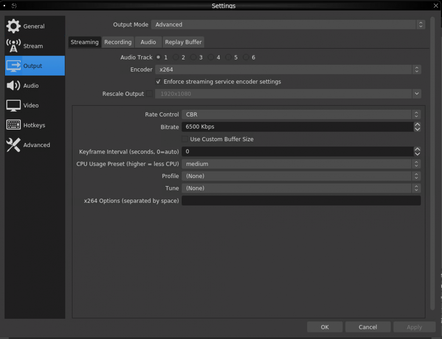Open the Hotkeys settings section
Image resolution: width=442 pixels, height=339 pixels.
coord(35,125)
